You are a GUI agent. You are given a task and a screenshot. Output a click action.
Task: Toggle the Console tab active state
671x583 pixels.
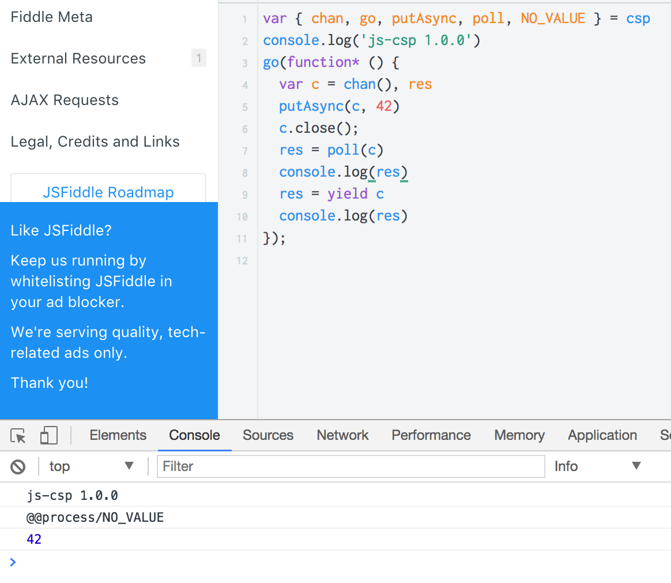(x=194, y=435)
